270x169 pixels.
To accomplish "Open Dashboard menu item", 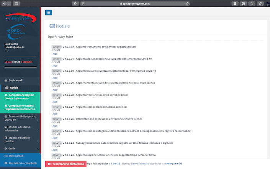I will click(20, 80).
